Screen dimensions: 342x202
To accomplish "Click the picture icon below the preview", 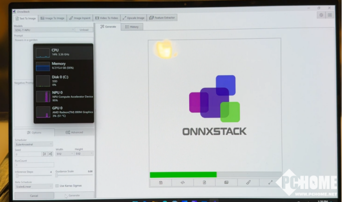I will [227, 183].
